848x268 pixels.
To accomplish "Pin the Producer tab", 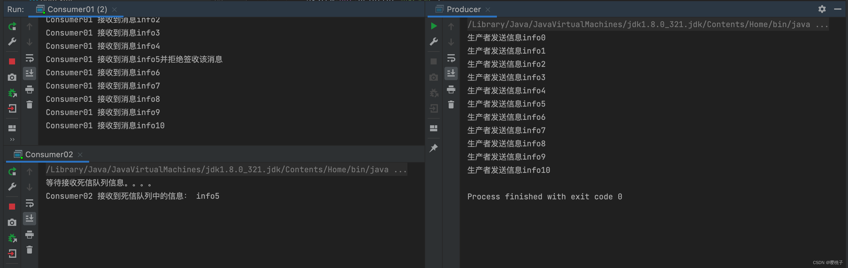I will click(x=434, y=148).
